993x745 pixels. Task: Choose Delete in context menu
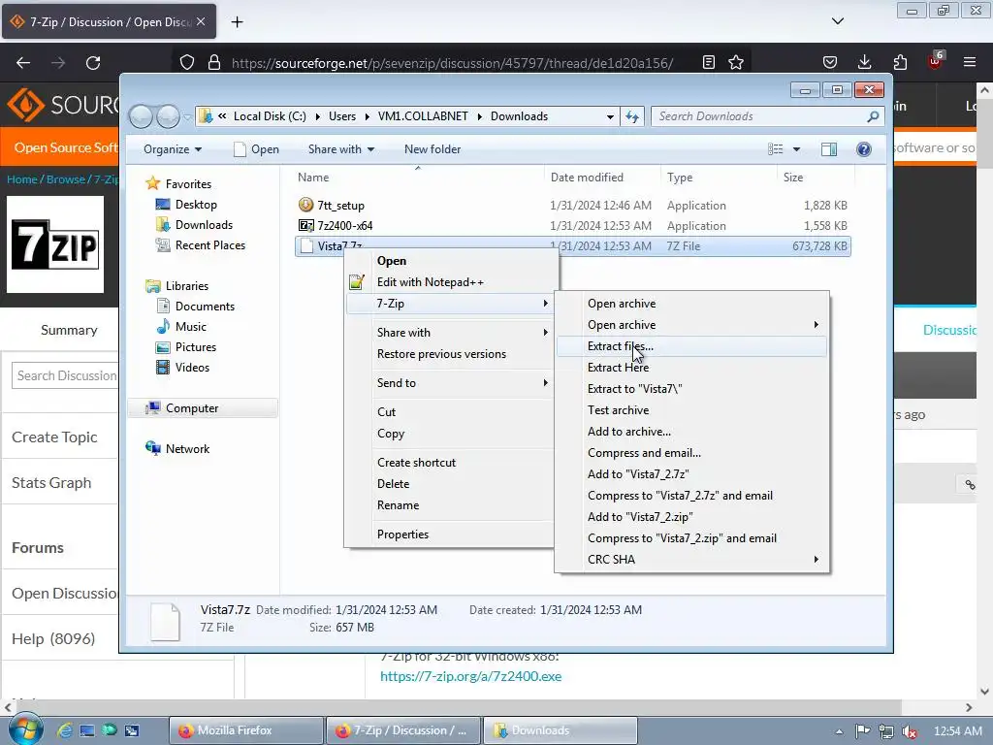pyautogui.click(x=450, y=483)
